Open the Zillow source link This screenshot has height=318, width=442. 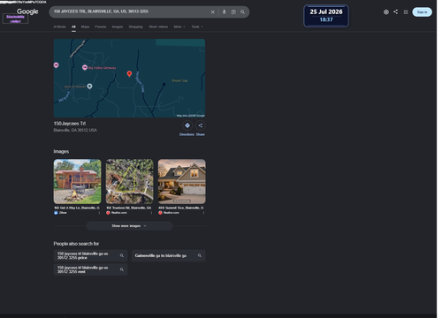60,213
